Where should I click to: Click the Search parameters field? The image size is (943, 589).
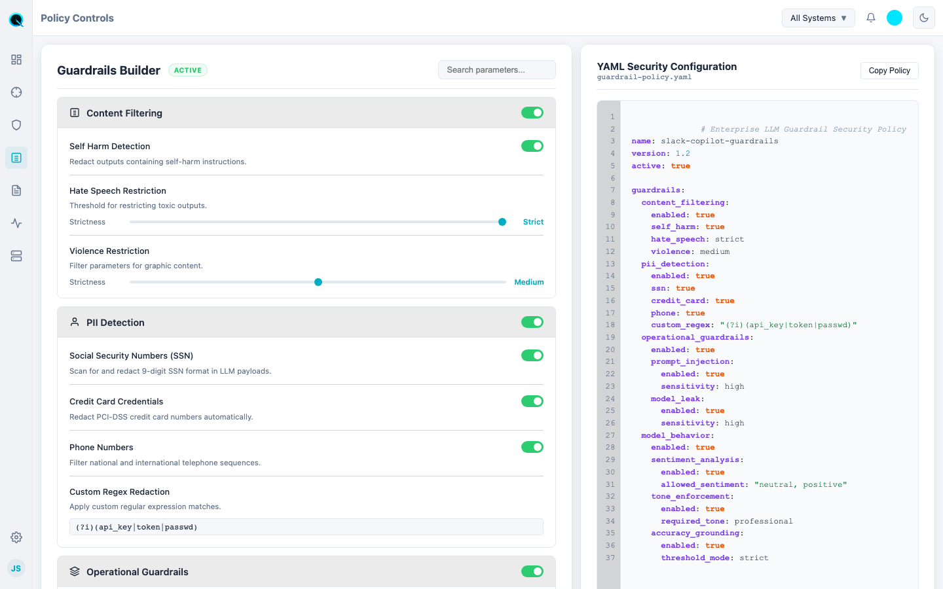point(497,70)
